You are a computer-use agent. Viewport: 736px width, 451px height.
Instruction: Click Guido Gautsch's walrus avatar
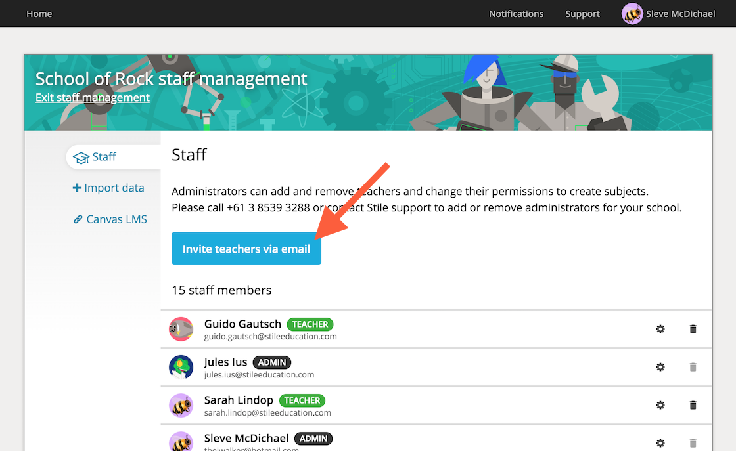[181, 329]
